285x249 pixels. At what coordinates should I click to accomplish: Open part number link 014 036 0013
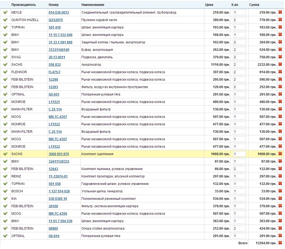[x=59, y=12]
